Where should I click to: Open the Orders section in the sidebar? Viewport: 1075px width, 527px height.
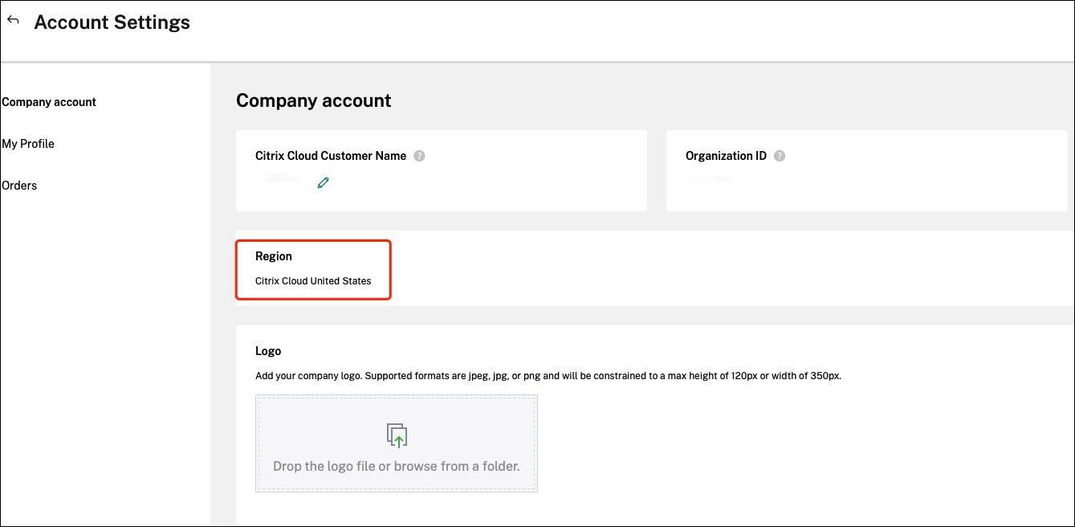click(x=19, y=186)
